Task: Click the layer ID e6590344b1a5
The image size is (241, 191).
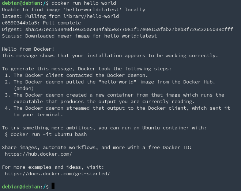Action: pos(19,23)
